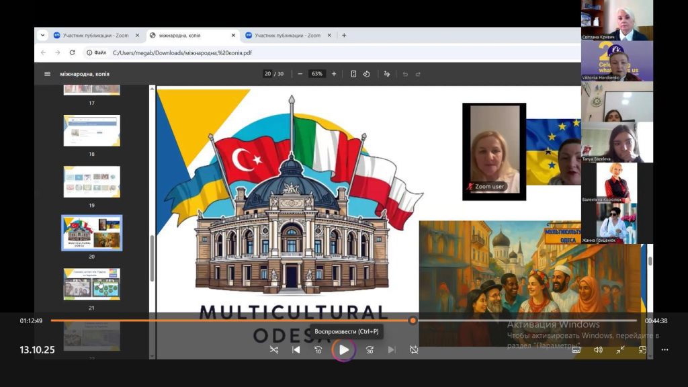Toggle repeat mode icon

[x=414, y=349]
